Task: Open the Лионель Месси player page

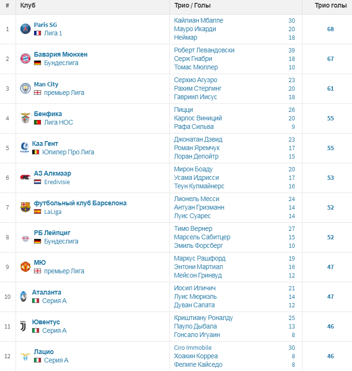Action: tap(197, 199)
